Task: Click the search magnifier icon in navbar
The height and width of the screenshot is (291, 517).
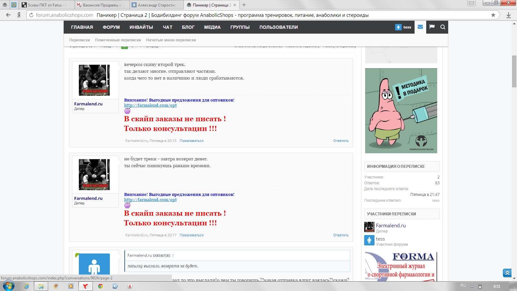Action: click(x=443, y=27)
